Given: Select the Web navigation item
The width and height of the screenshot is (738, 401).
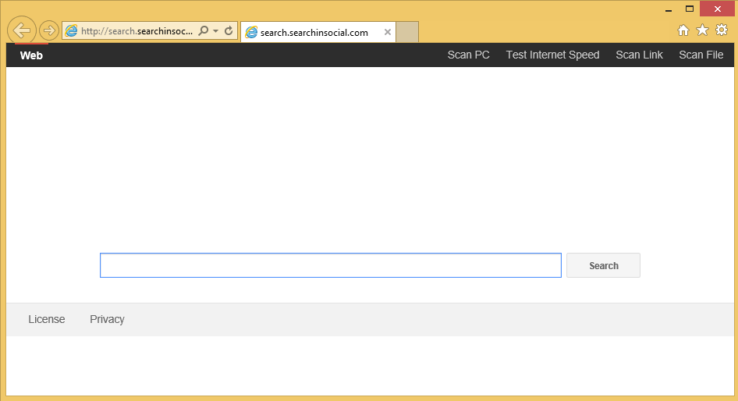Looking at the screenshot, I should [31, 55].
